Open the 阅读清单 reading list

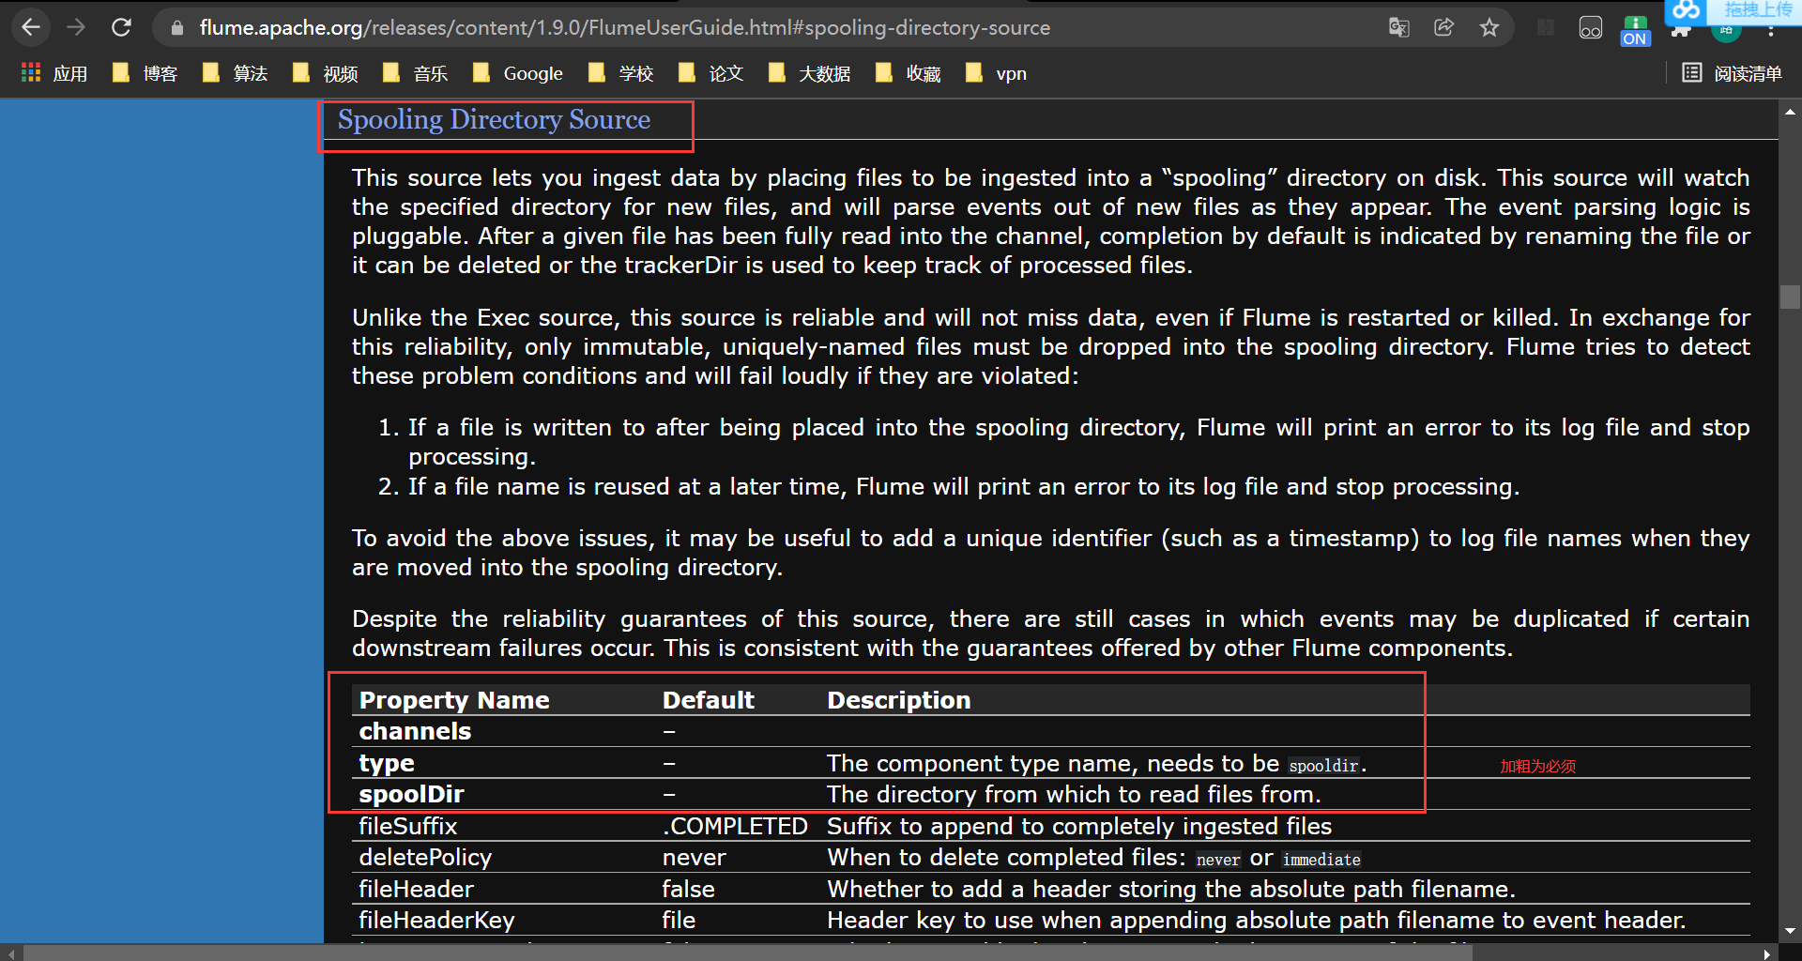pyautogui.click(x=1732, y=73)
